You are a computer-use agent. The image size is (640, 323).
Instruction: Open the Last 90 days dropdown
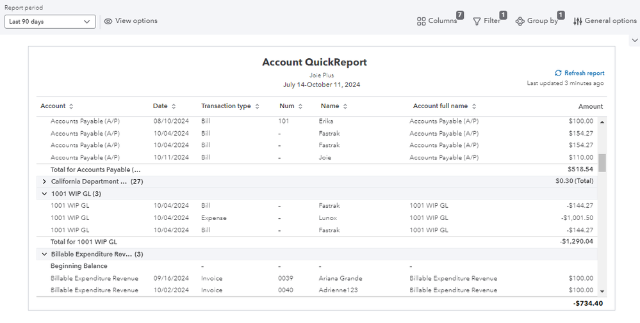(x=50, y=22)
